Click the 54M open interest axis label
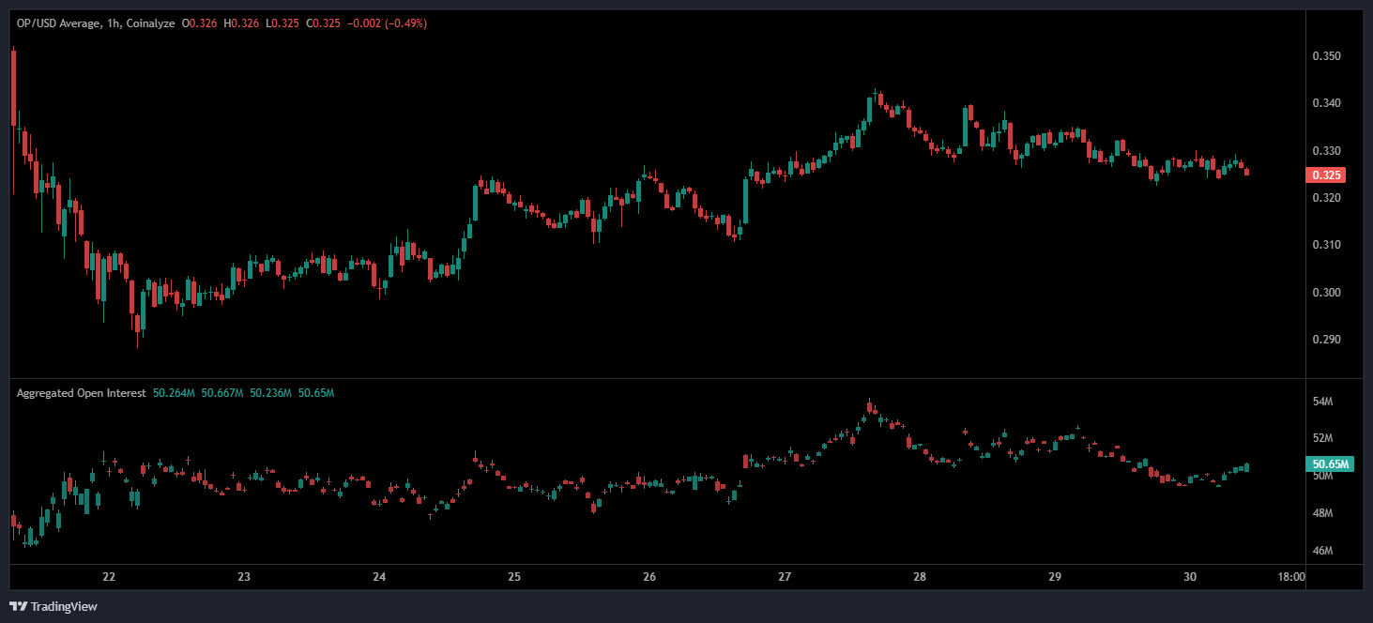The image size is (1373, 623). pos(1323,402)
